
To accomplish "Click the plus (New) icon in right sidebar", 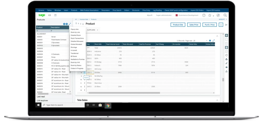I will point(227,36).
